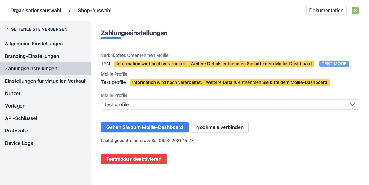Click the Nochmals verbinden button
This screenshot has height=185, width=369.
pos(220,127)
